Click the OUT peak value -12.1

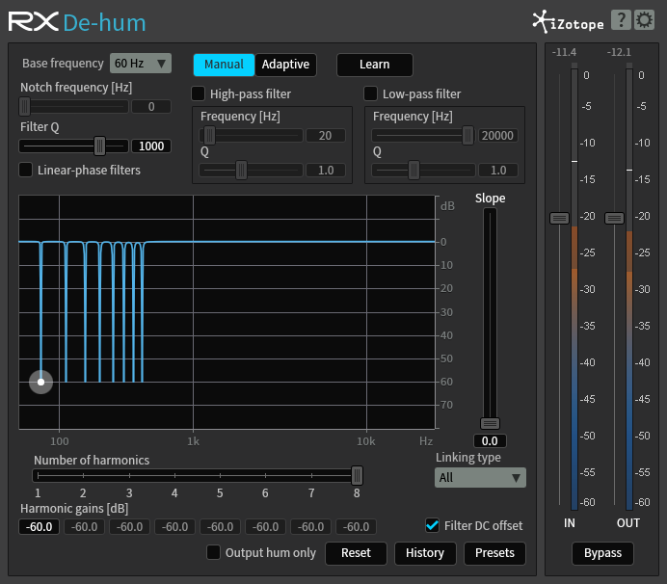(619, 52)
